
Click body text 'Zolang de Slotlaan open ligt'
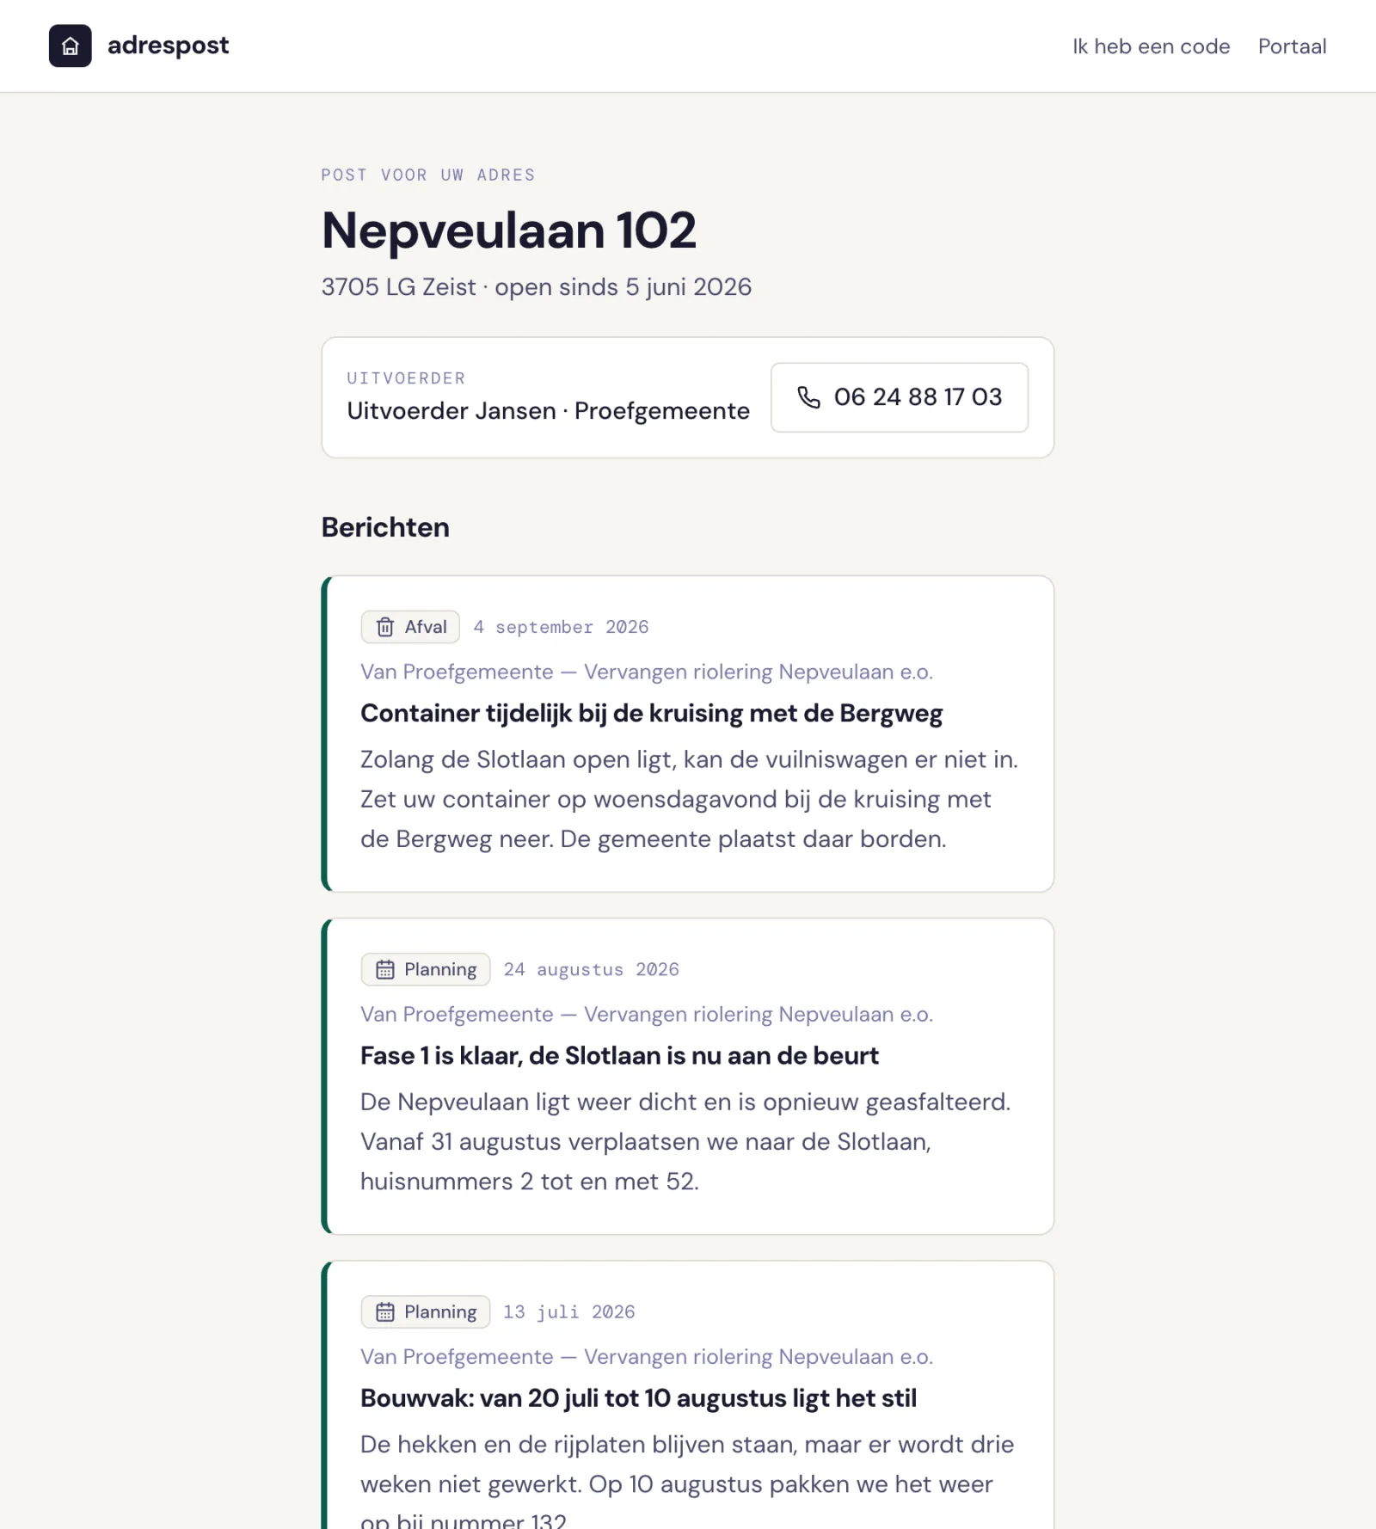[x=690, y=799]
